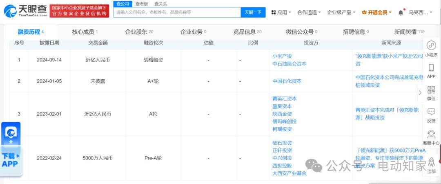The height and width of the screenshot is (184, 441).
Task: Open investor link 大西安产业基金
Action: pos(290,173)
